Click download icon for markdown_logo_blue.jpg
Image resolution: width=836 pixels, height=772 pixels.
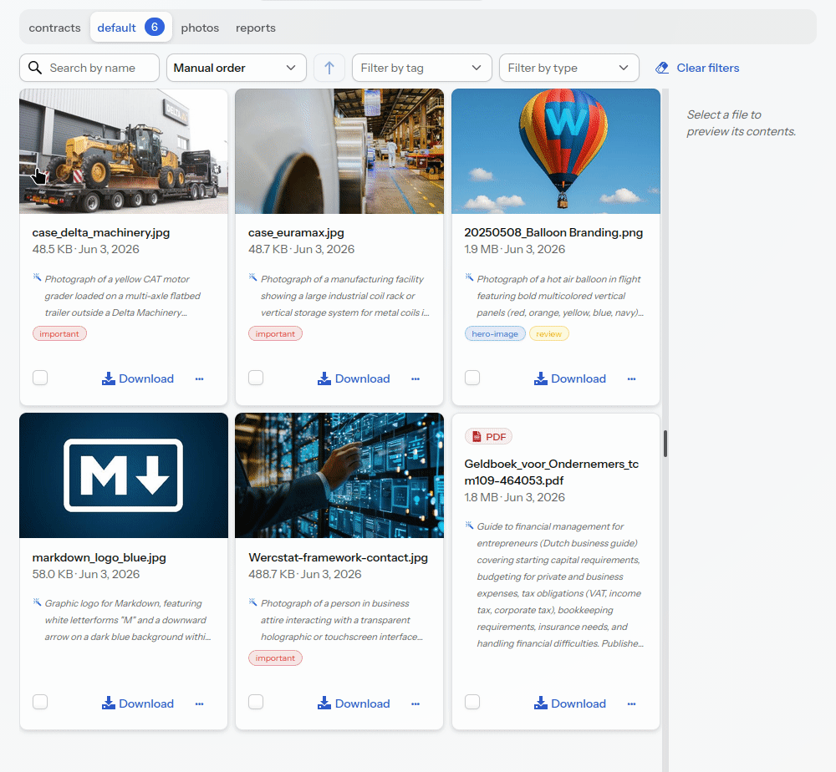[x=108, y=703]
